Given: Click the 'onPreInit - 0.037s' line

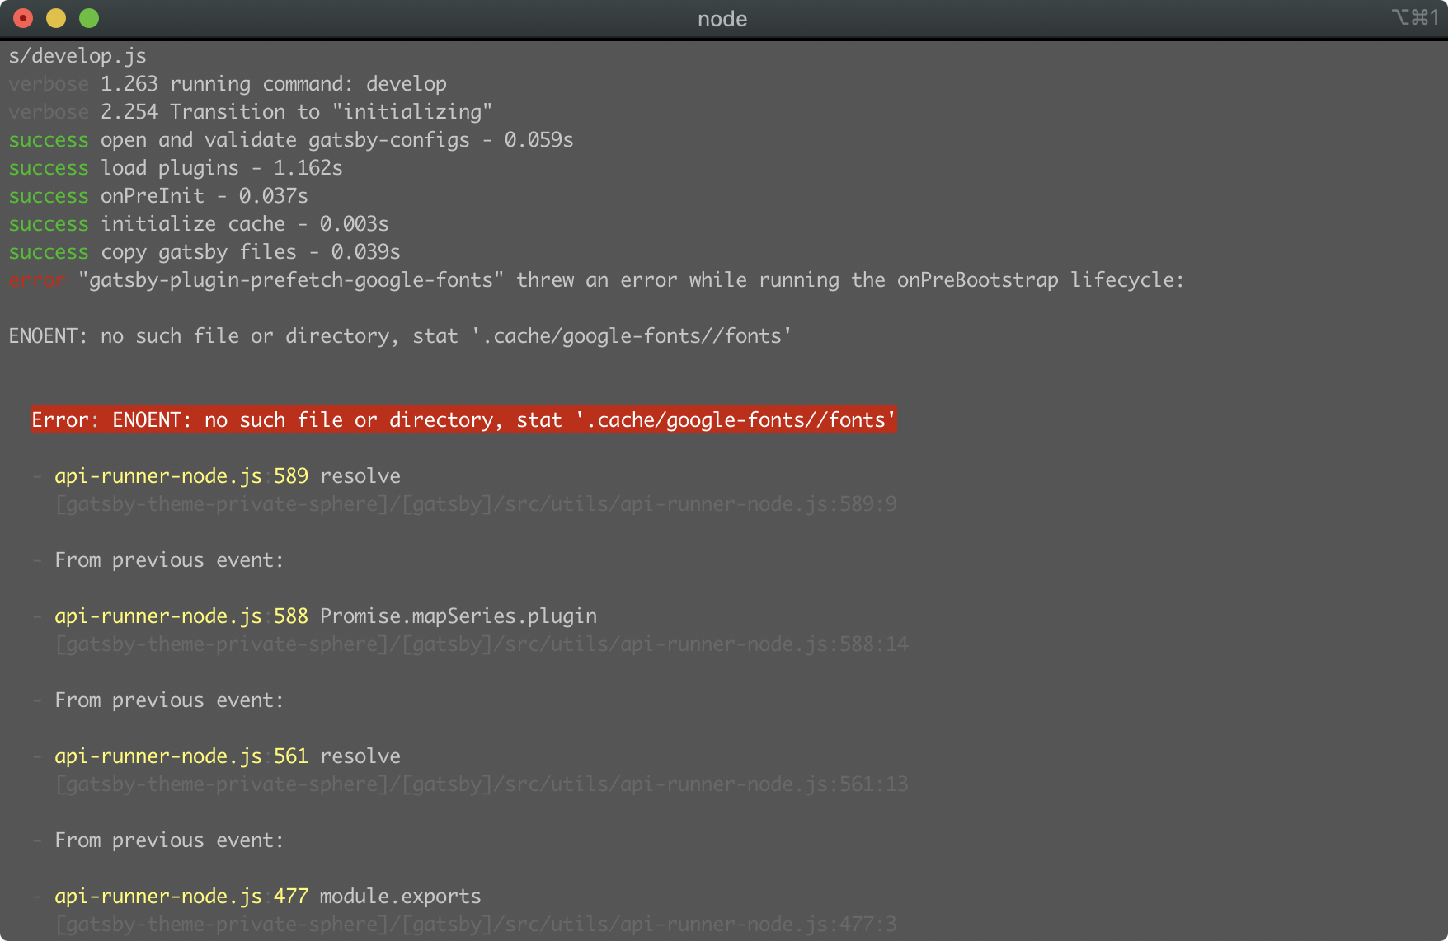Looking at the screenshot, I should 158,196.
